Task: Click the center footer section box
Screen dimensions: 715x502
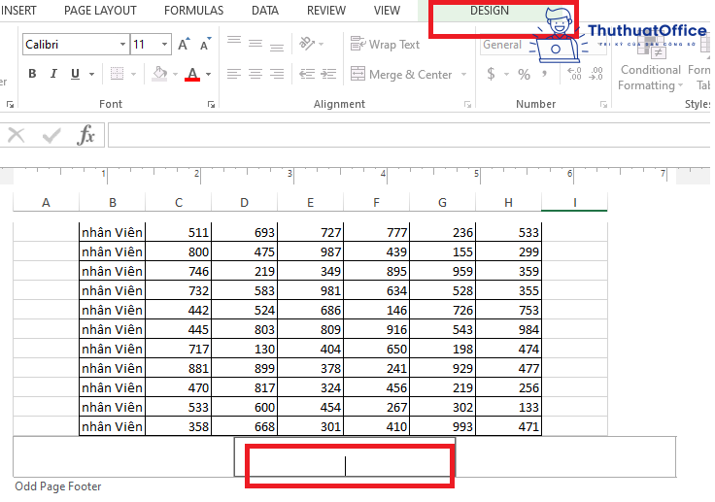Action: pos(345,457)
